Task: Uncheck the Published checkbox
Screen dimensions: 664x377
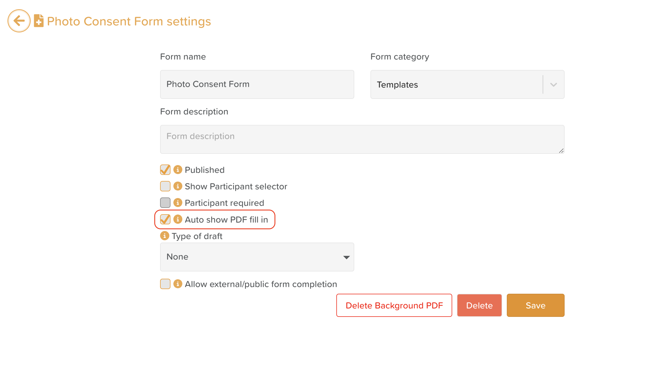Action: tap(165, 170)
